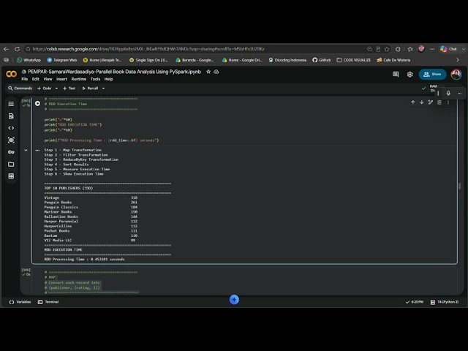Click the browser address bar
Image resolution: width=468 pixels, height=351 pixels.
click(194, 49)
